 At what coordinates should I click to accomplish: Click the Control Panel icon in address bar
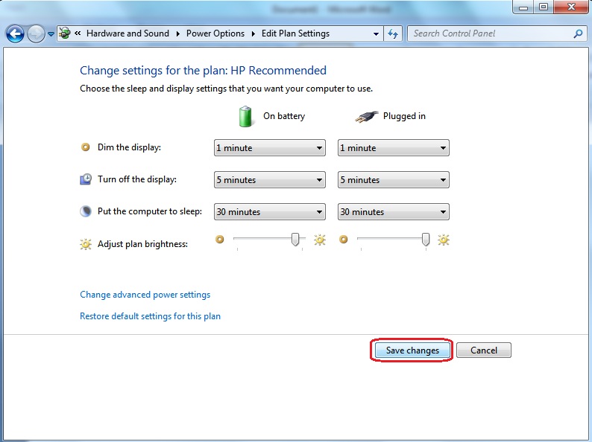[x=65, y=33]
